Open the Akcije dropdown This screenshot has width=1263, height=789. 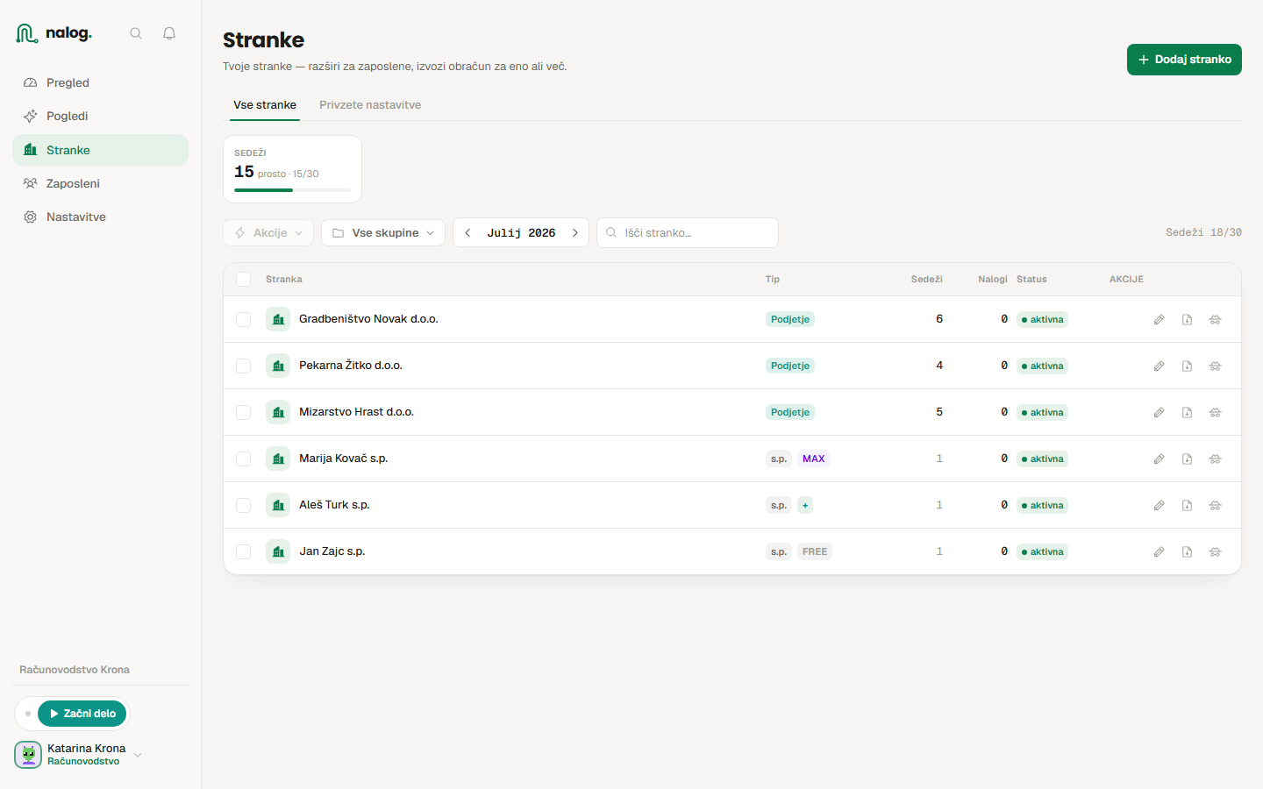click(268, 232)
